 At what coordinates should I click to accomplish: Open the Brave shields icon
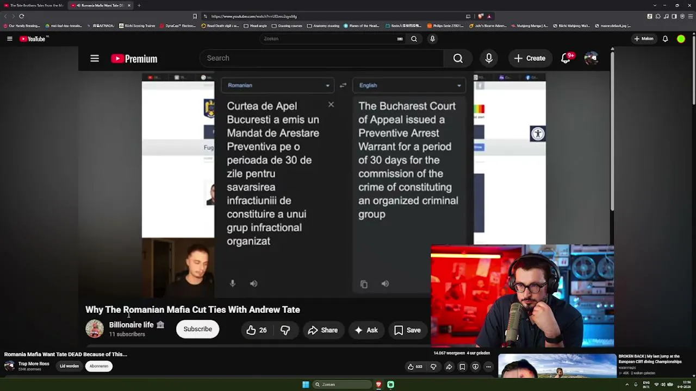click(x=481, y=16)
